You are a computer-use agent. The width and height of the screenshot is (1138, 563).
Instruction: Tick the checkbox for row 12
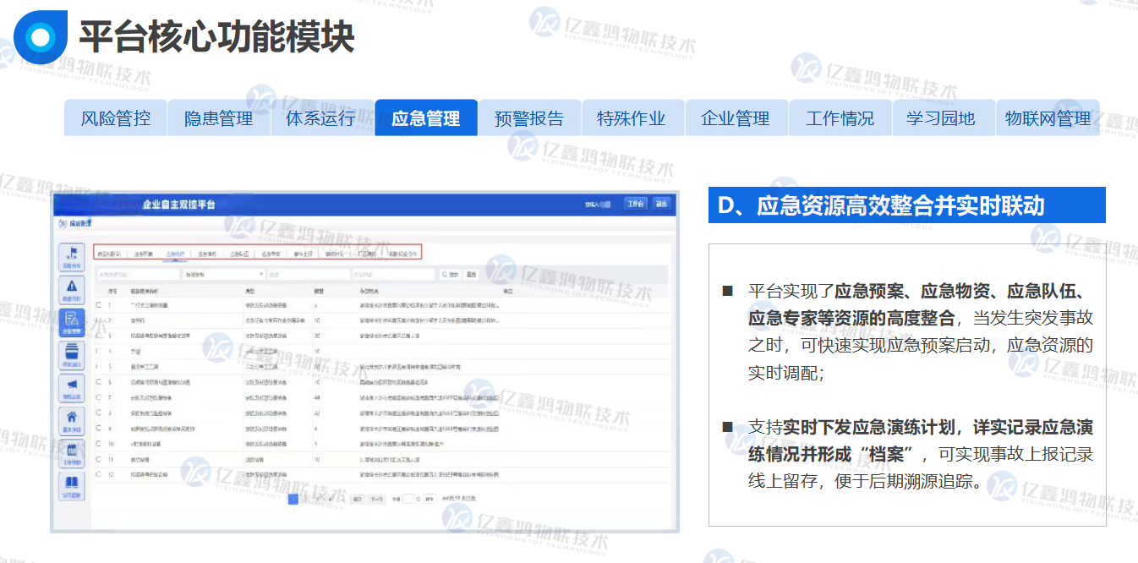tap(98, 474)
